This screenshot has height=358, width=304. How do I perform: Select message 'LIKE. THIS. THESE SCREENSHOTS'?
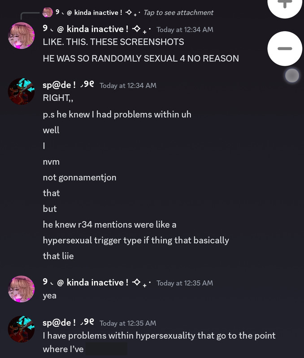tap(113, 42)
